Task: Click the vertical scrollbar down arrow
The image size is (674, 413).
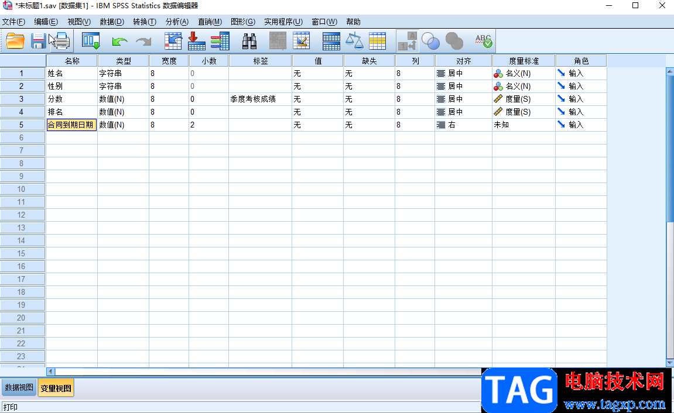Action: point(670,363)
